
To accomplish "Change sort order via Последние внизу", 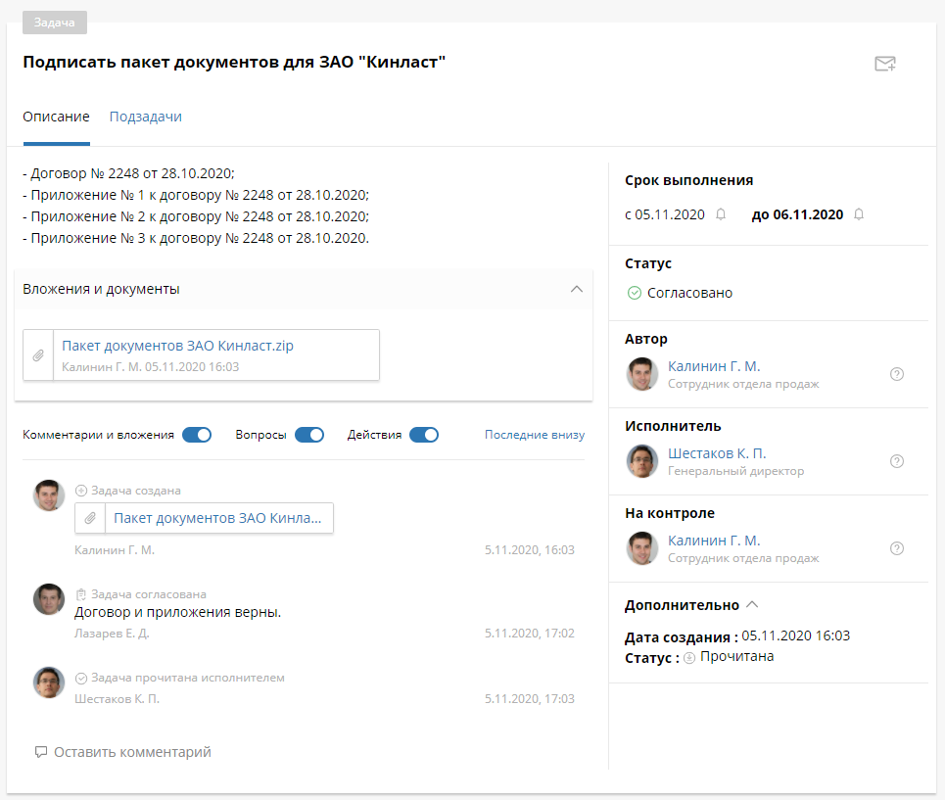I will point(534,435).
